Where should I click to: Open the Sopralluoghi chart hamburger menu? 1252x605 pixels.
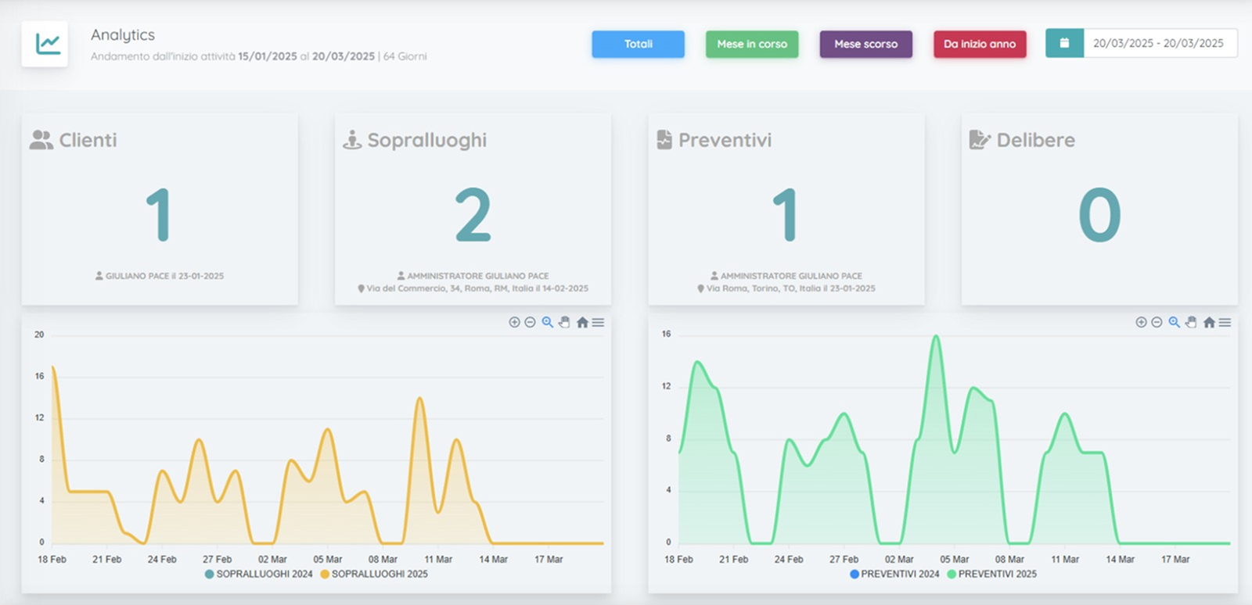tap(598, 322)
